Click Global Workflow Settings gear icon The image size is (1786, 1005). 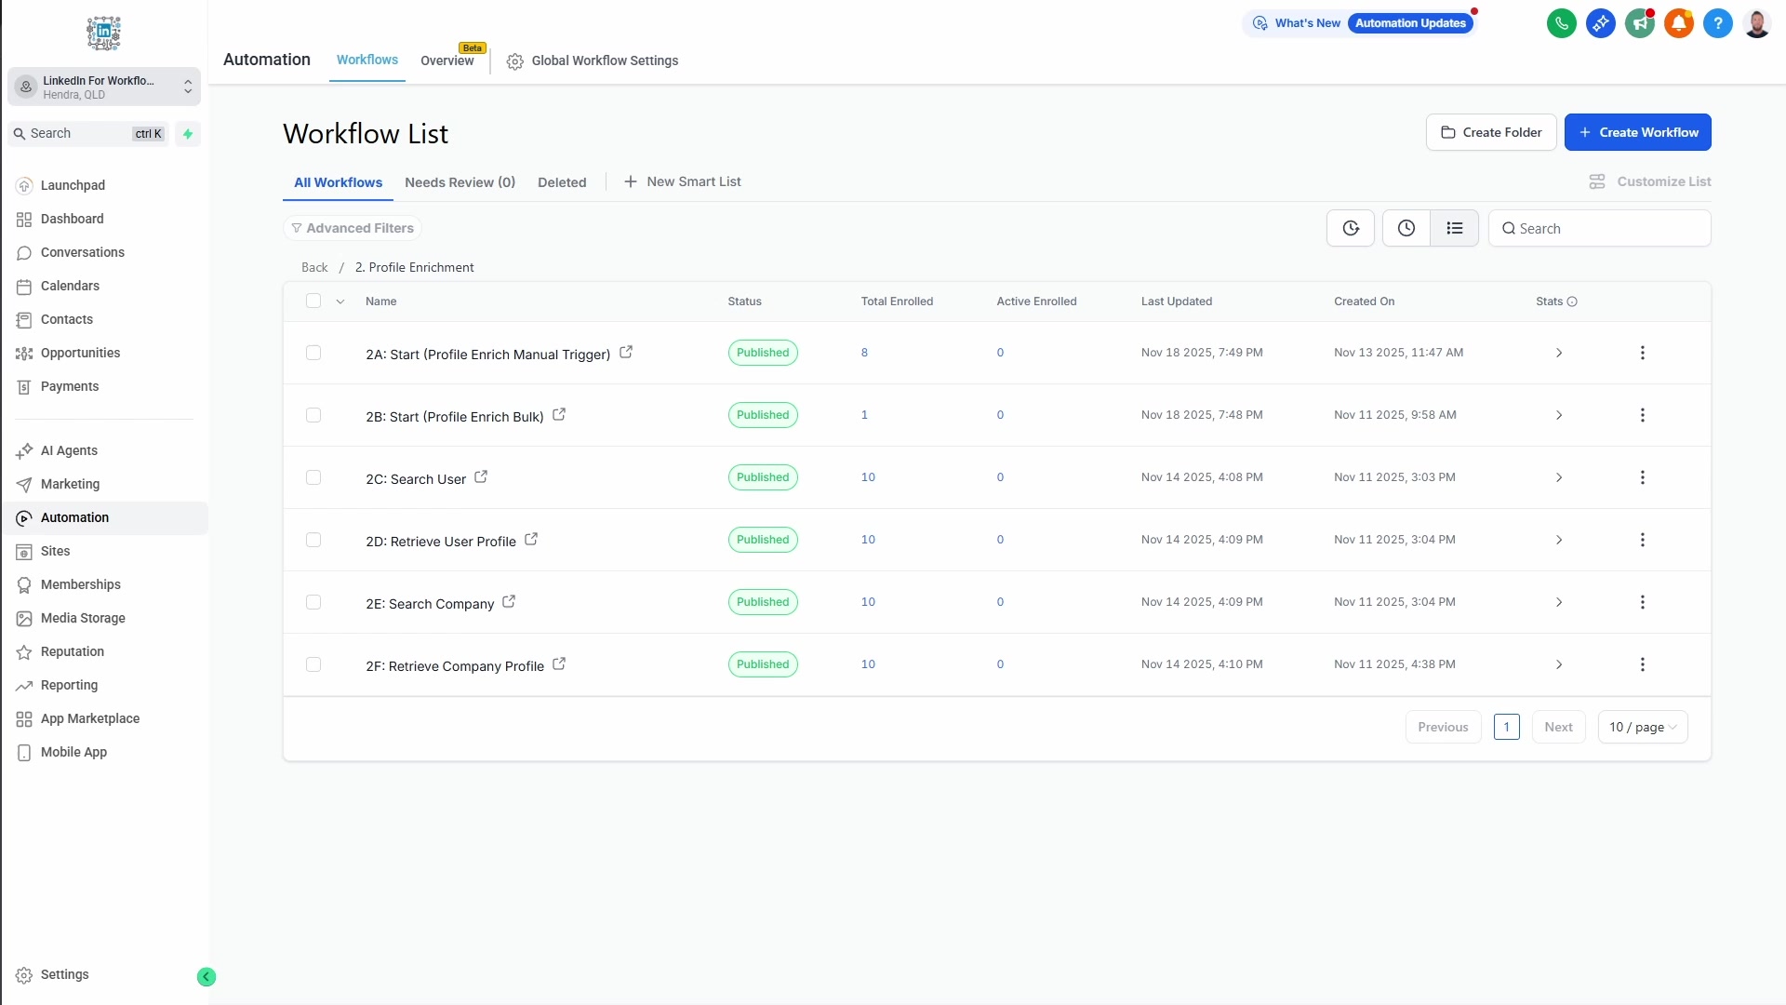pos(514,61)
